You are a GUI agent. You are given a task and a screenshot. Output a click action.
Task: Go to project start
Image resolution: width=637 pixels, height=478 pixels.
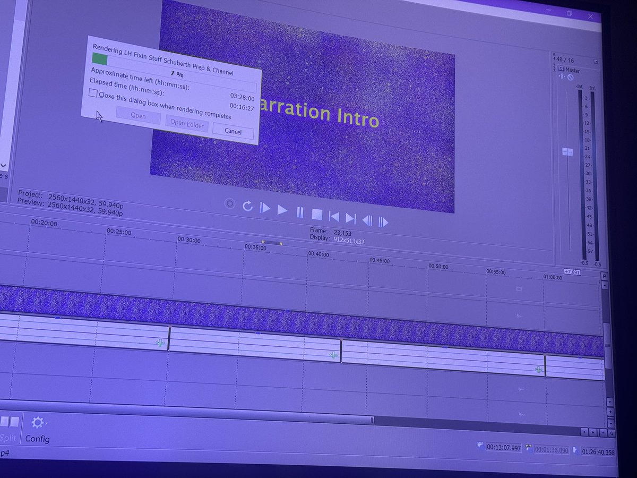click(334, 216)
